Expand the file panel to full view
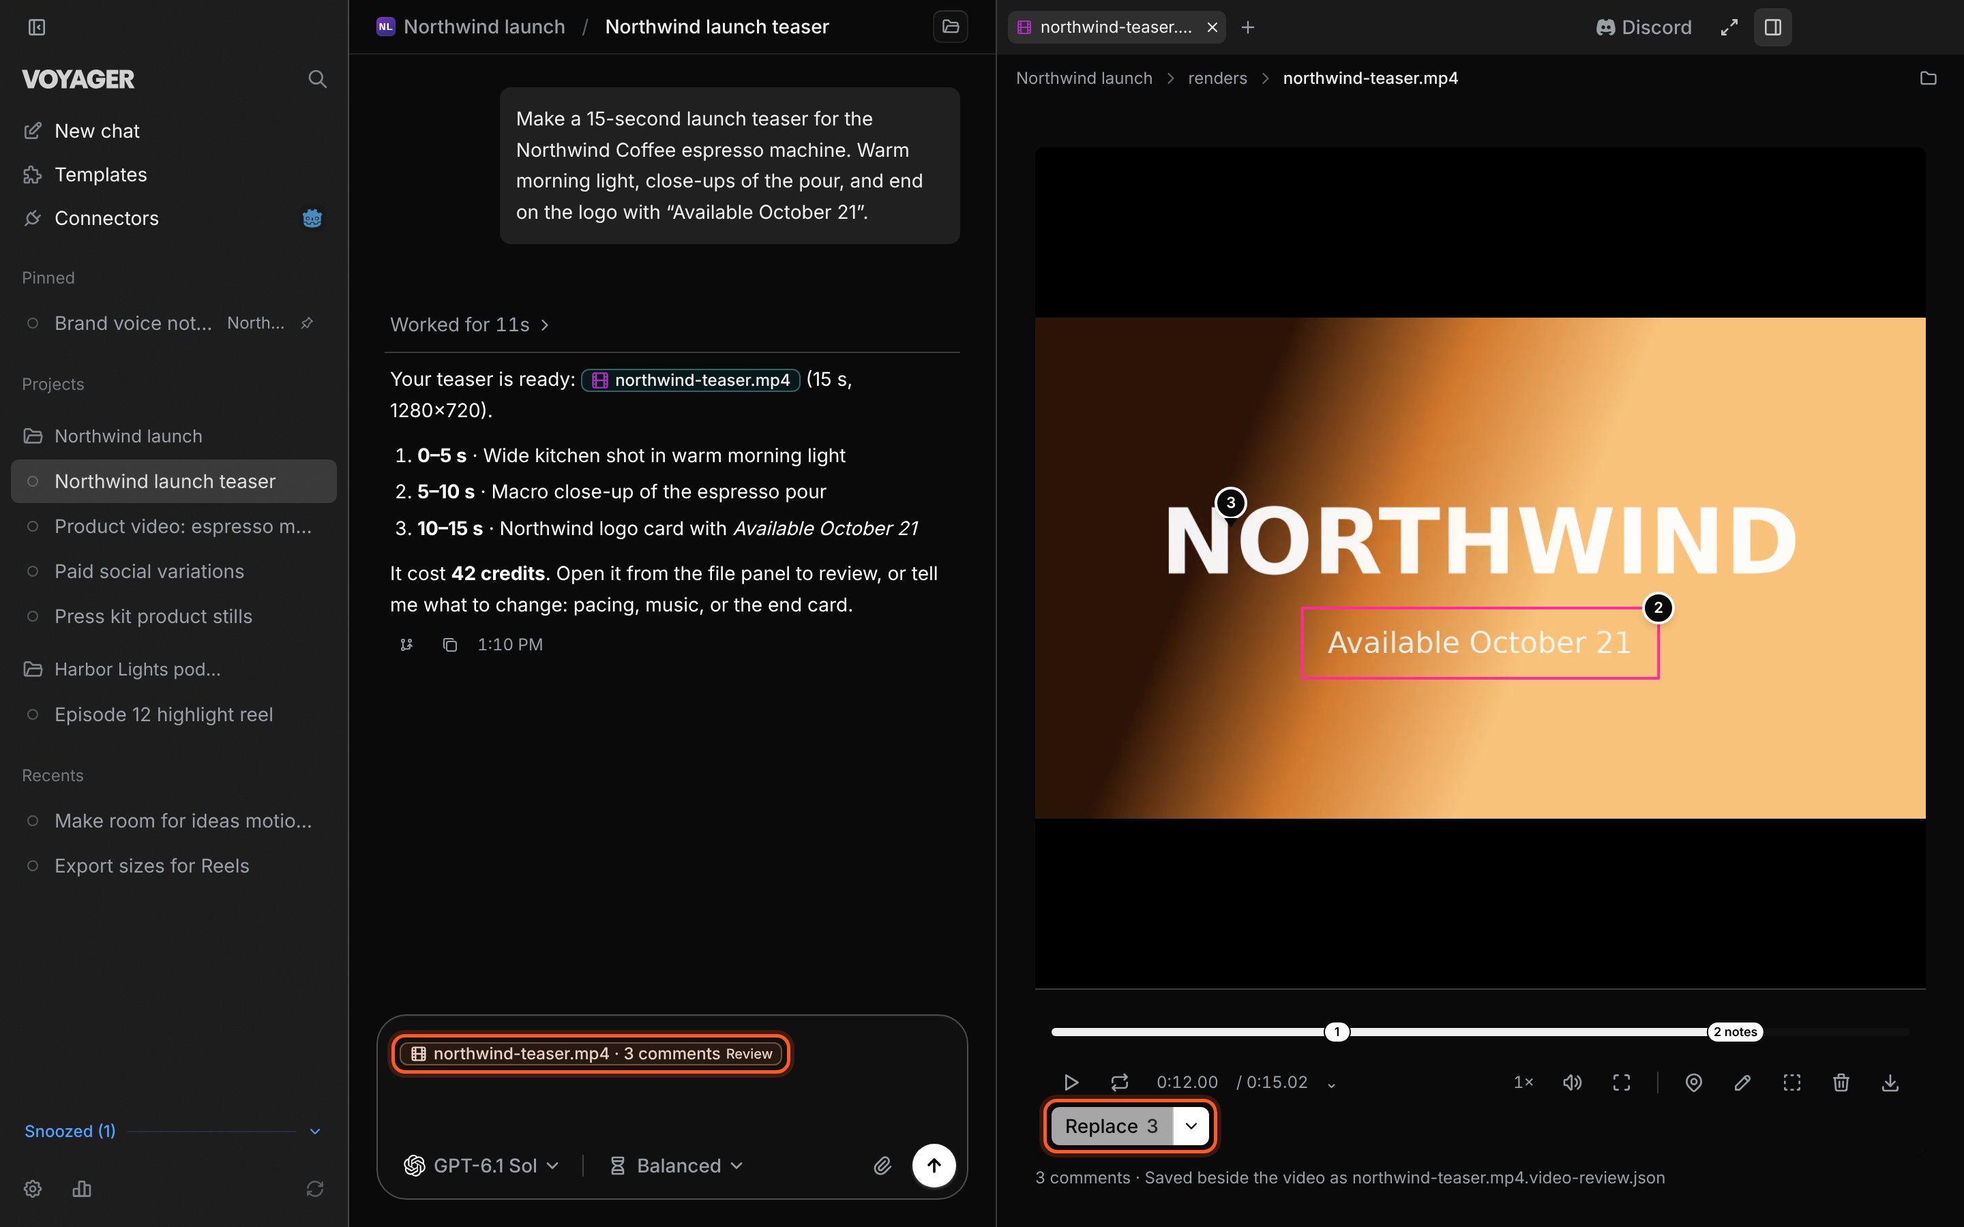This screenshot has height=1227, width=1964. click(1729, 27)
